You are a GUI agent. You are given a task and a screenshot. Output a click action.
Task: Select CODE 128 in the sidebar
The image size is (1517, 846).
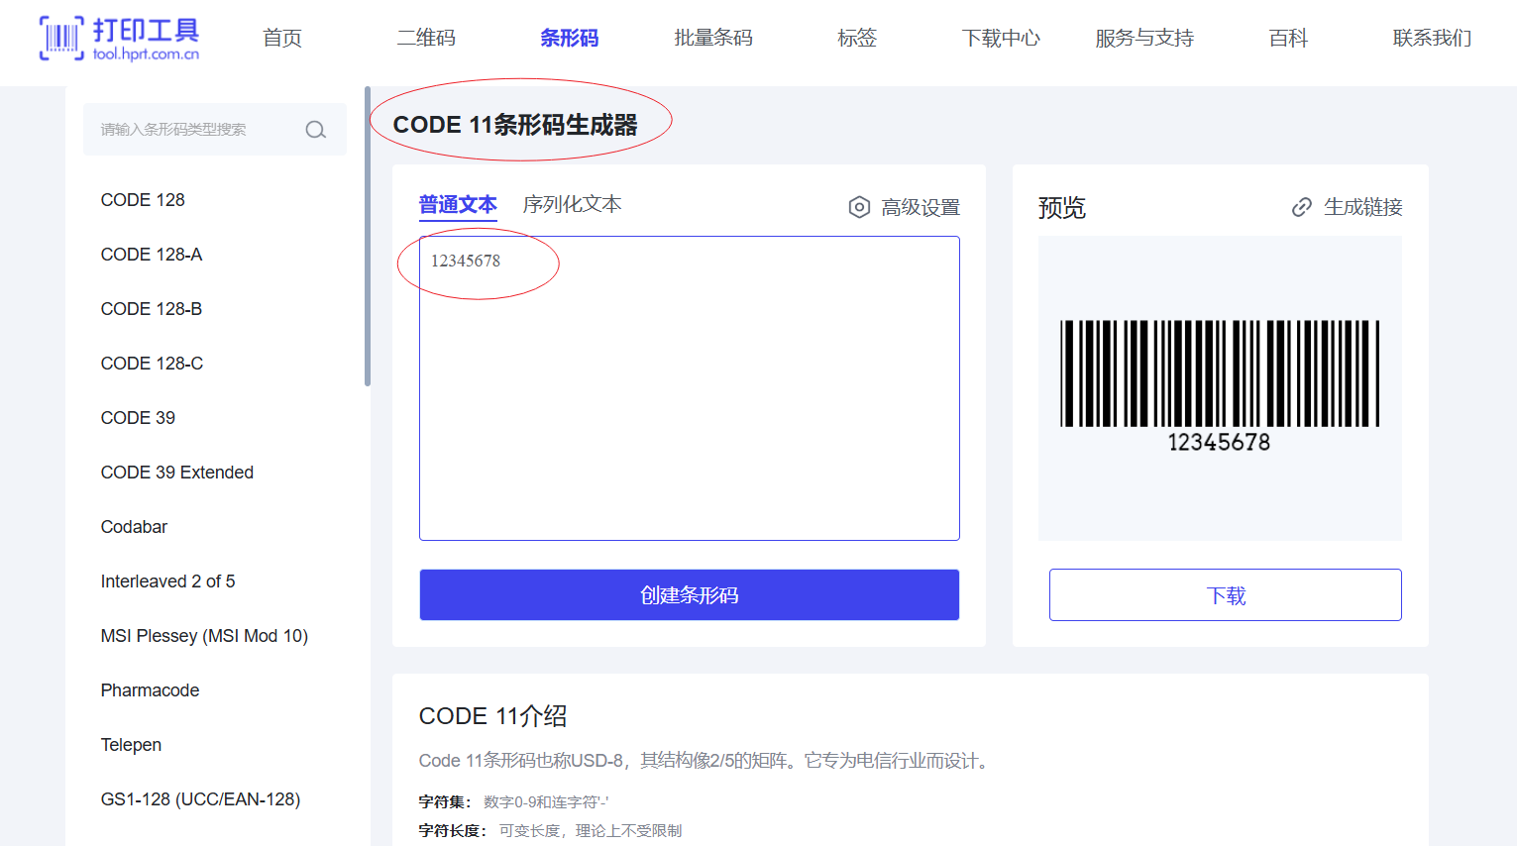143,200
